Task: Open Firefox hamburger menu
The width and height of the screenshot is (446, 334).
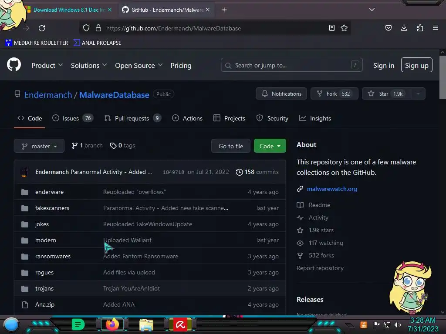Action: (436, 28)
